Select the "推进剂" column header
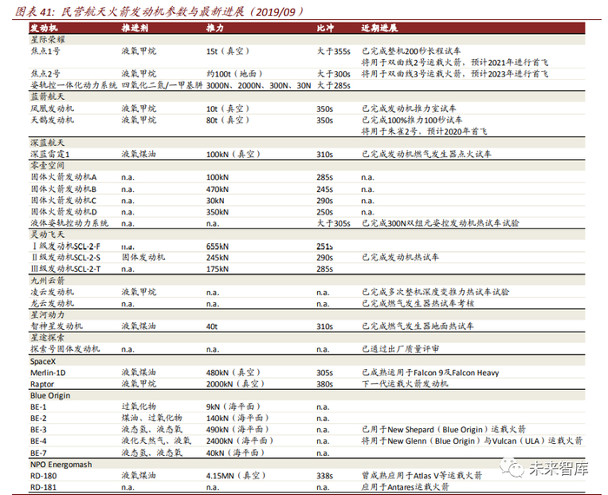This screenshot has height=495, width=608. point(135,28)
